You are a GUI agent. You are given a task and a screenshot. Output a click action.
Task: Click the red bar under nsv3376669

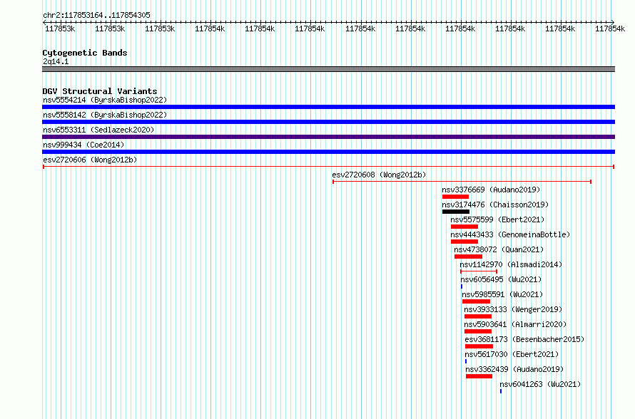pos(455,197)
